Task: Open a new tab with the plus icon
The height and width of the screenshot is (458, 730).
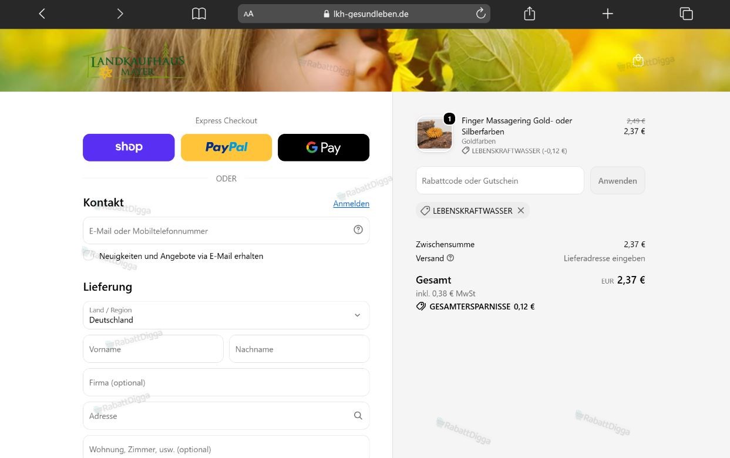Action: [x=607, y=14]
